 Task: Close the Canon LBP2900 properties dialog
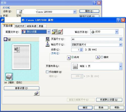coord(123,20)
